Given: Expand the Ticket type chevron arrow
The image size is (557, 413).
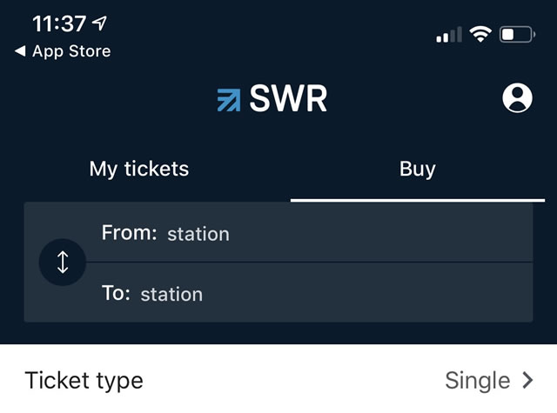Looking at the screenshot, I should pyautogui.click(x=527, y=380).
